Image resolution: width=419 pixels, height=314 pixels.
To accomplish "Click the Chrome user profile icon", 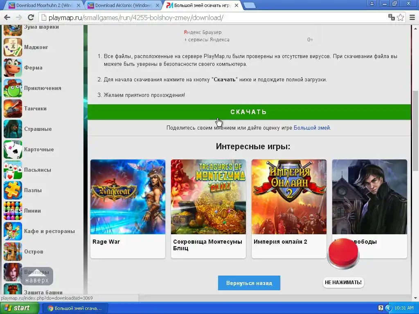I will coord(372,3).
